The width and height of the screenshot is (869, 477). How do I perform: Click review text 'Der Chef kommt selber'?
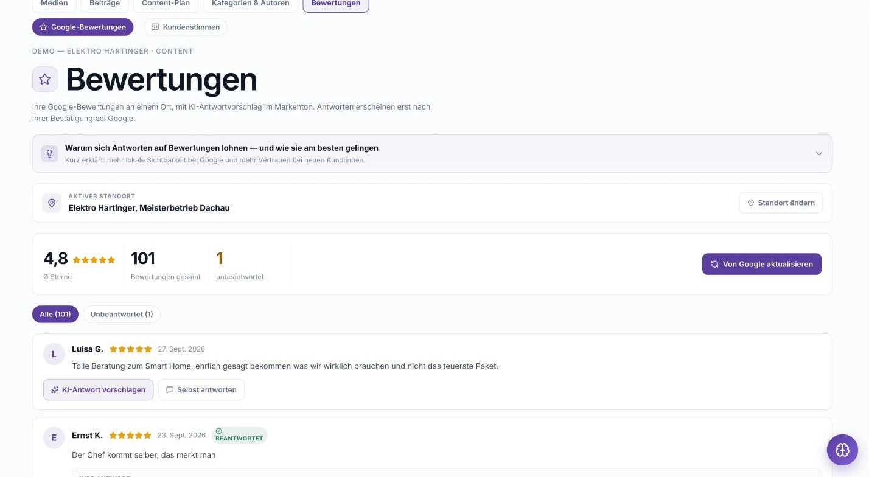point(144,454)
